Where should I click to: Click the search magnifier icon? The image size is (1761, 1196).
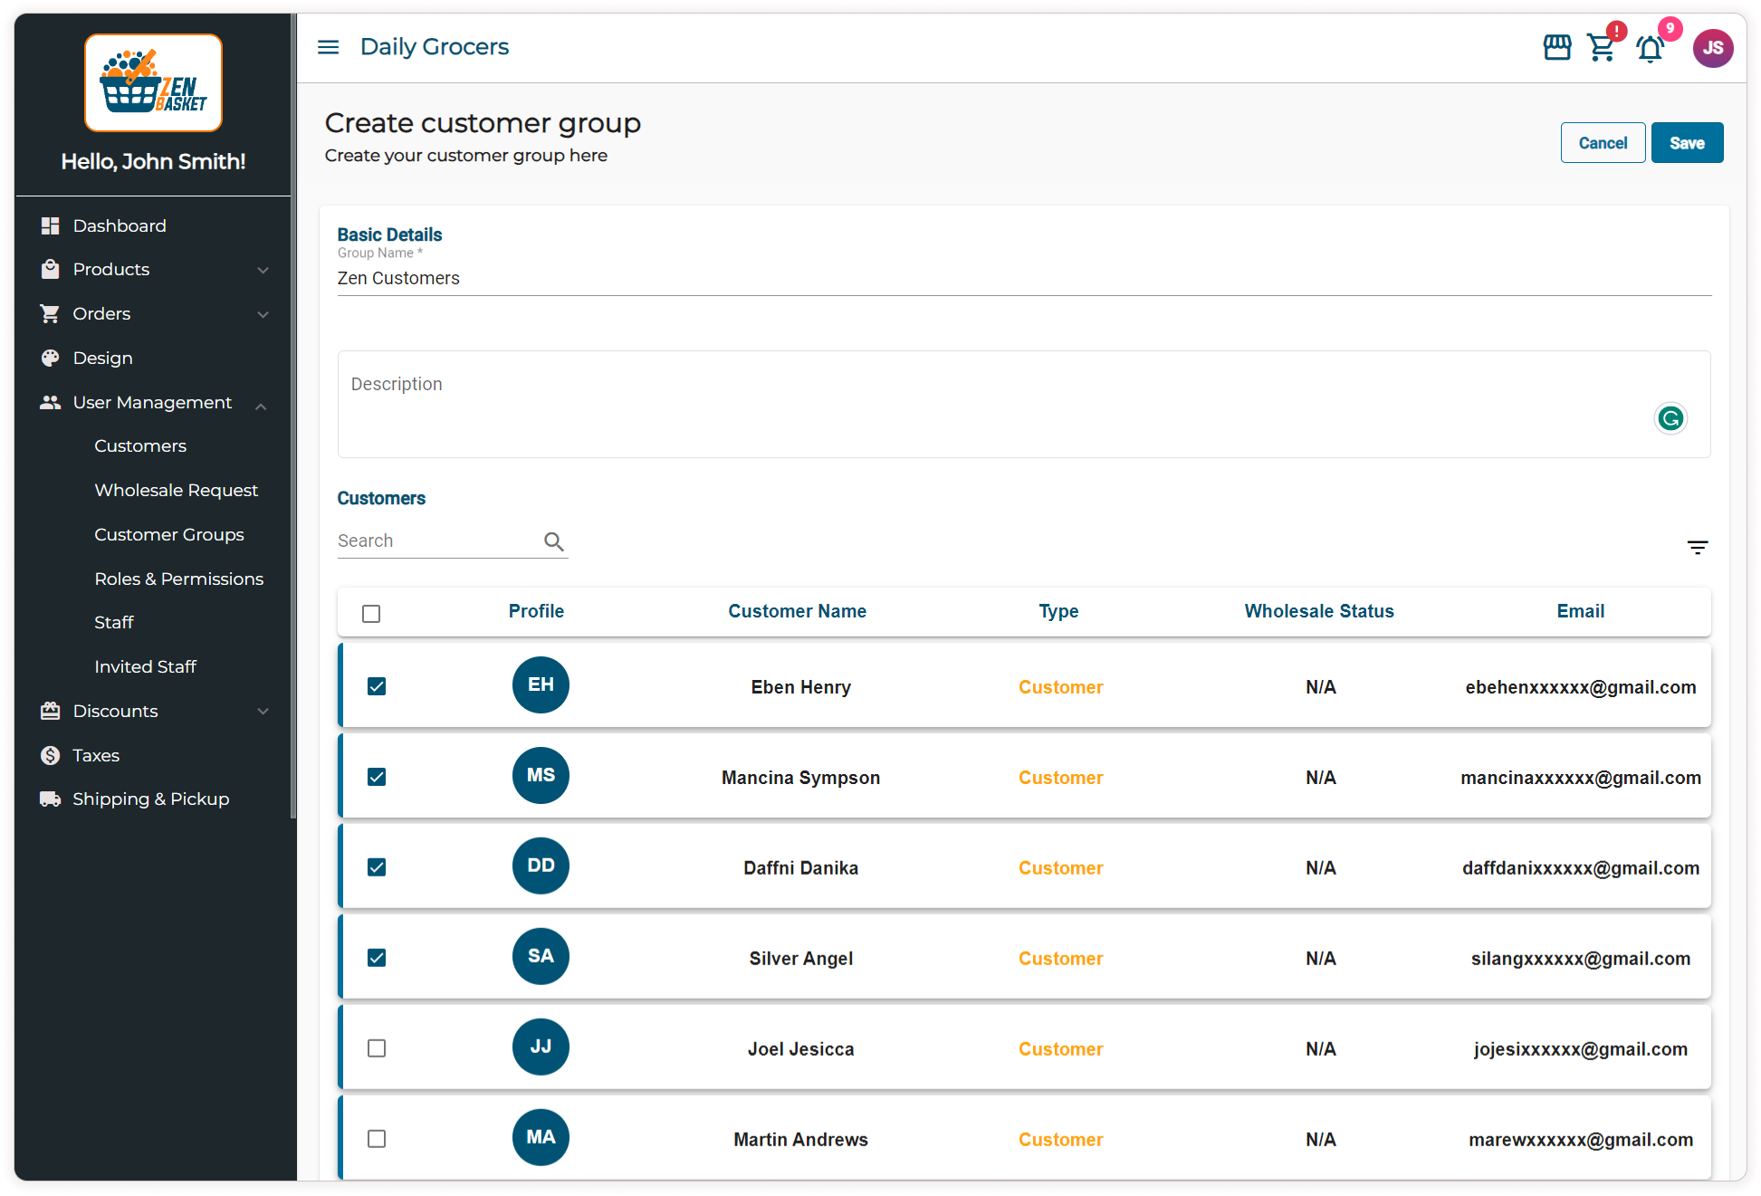pyautogui.click(x=553, y=541)
